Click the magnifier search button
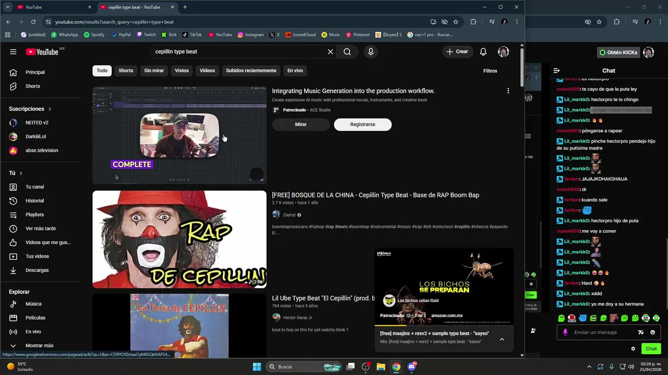668x375 pixels. click(x=347, y=52)
